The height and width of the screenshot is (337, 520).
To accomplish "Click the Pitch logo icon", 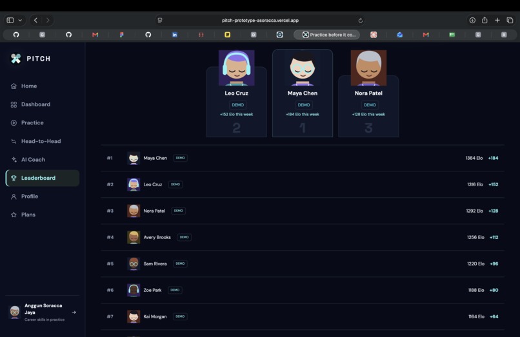I will pos(15,59).
